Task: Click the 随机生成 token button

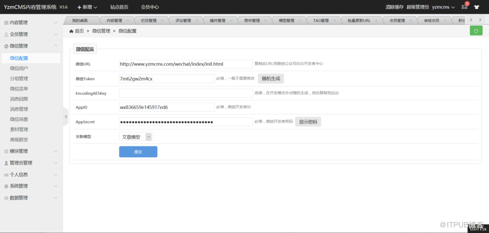Action: [271, 79]
